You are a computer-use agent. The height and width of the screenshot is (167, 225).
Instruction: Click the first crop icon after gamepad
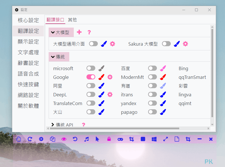[131, 139]
